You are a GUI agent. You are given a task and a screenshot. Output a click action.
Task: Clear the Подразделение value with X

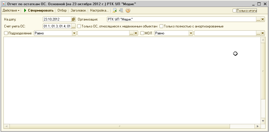[x=136, y=33]
